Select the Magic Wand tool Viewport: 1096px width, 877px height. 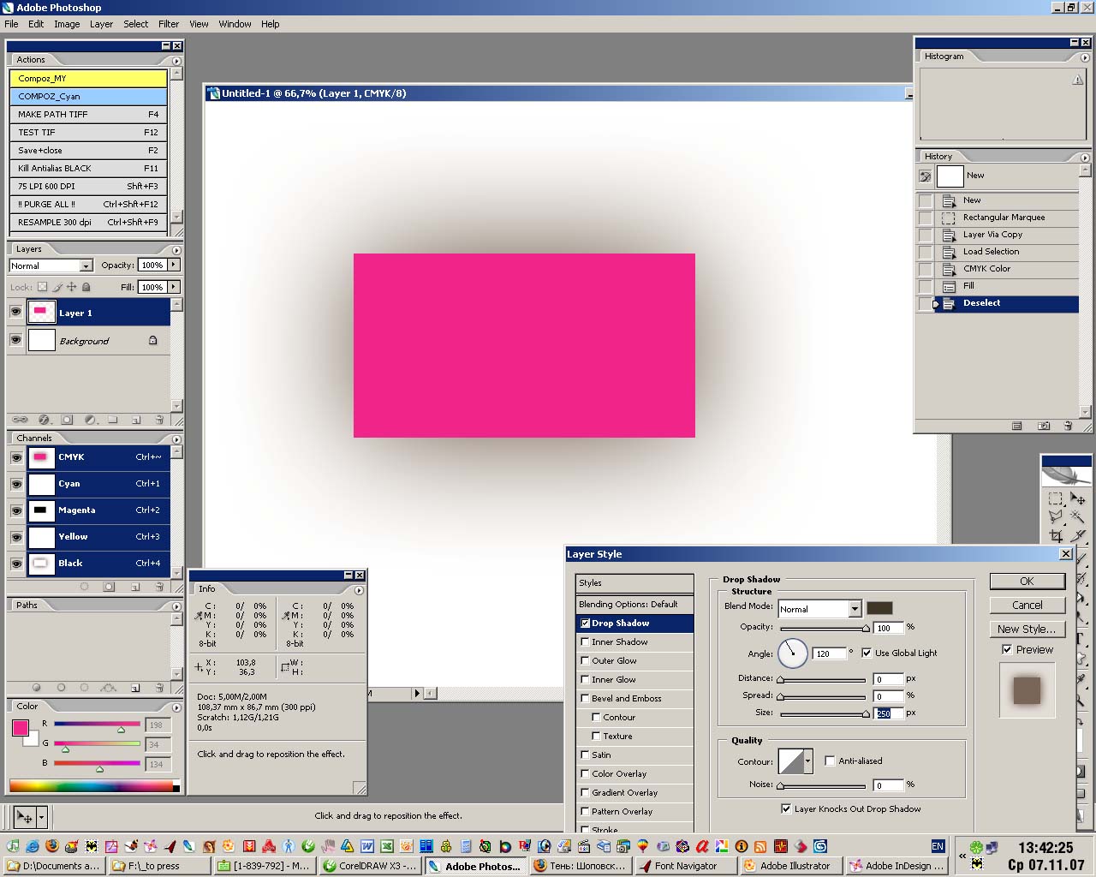tap(1077, 516)
